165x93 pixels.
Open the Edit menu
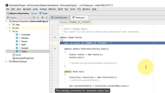coord(13,9)
